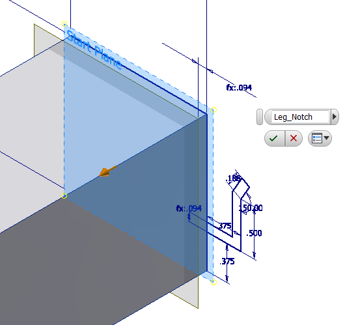The height and width of the screenshot is (325, 345).
Task: Select the .188 dimension at notch top
Action: click(x=233, y=178)
